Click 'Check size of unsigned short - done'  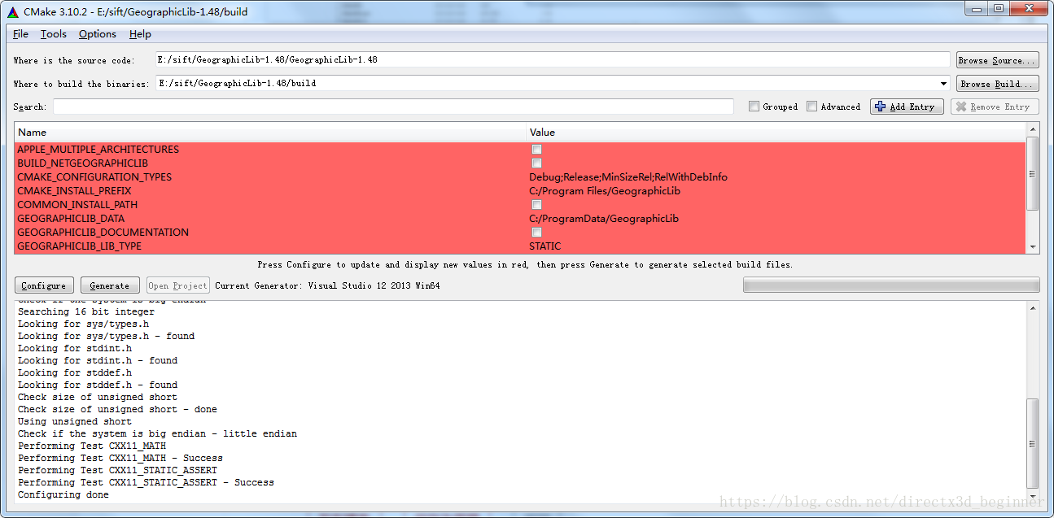pos(117,409)
